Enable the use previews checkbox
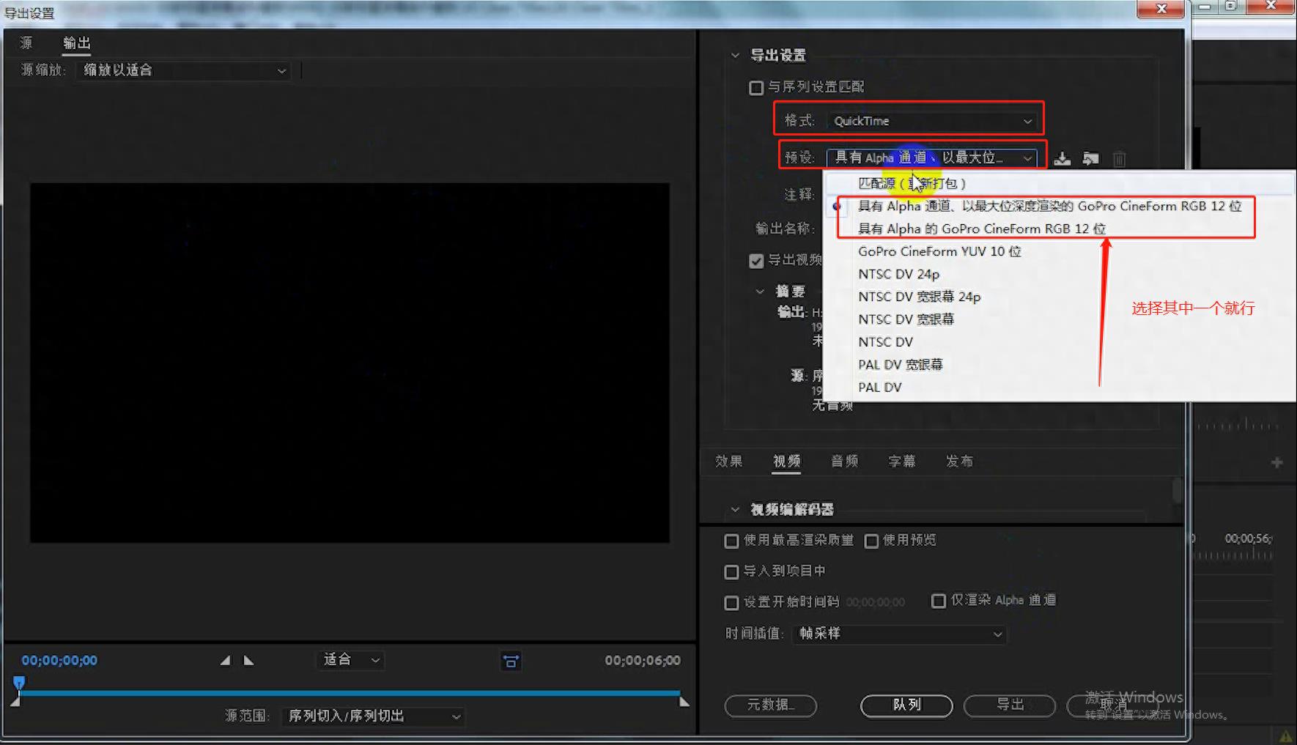Image resolution: width=1297 pixels, height=745 pixels. [871, 541]
